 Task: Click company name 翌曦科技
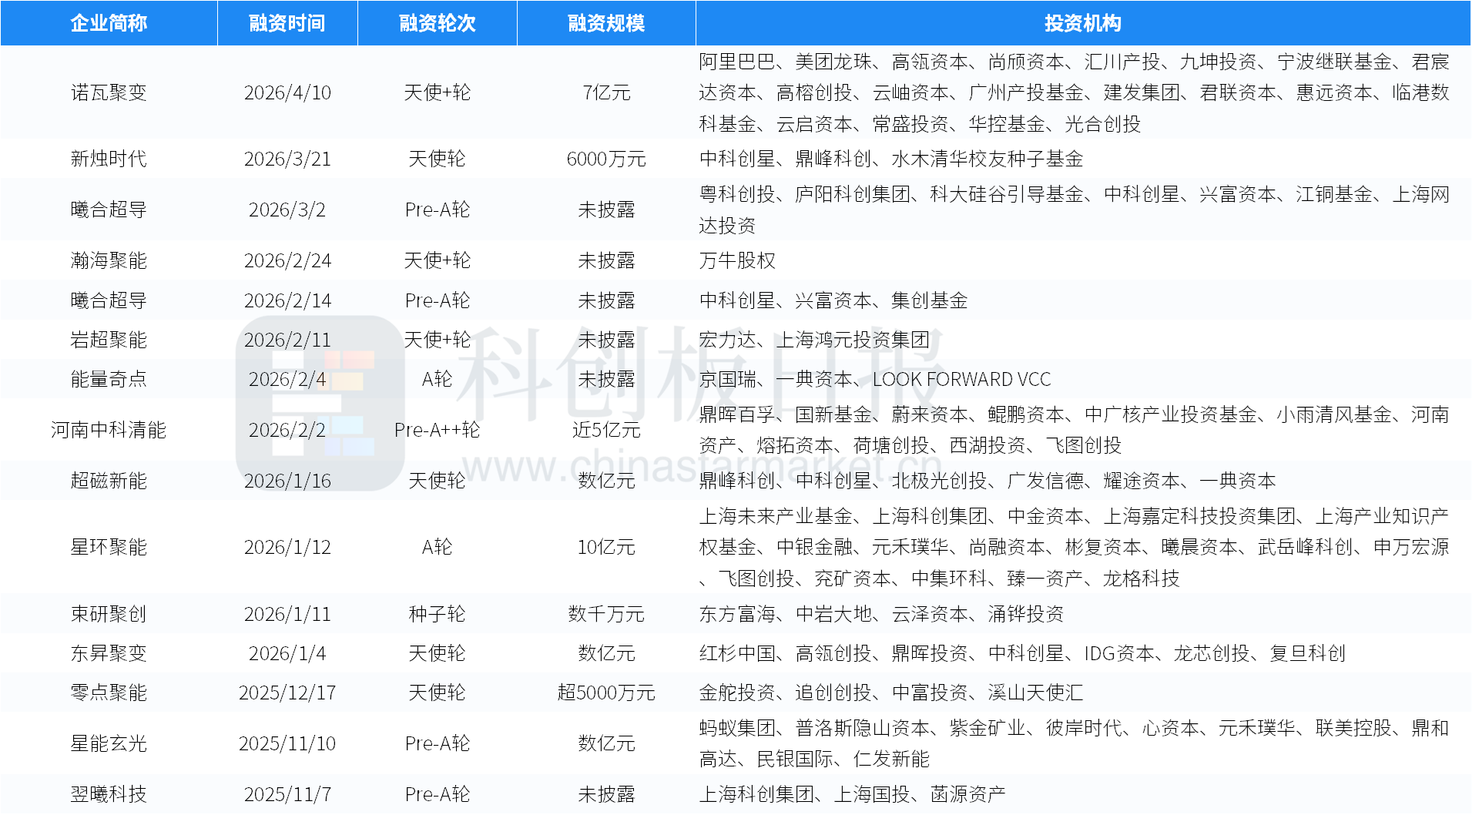pyautogui.click(x=109, y=794)
